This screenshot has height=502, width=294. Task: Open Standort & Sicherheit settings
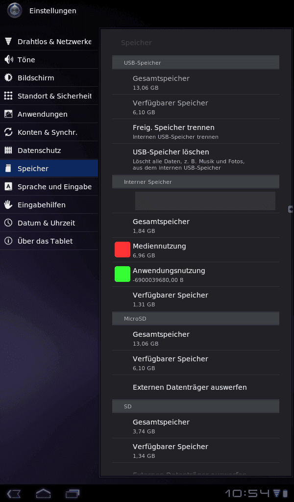49,96
